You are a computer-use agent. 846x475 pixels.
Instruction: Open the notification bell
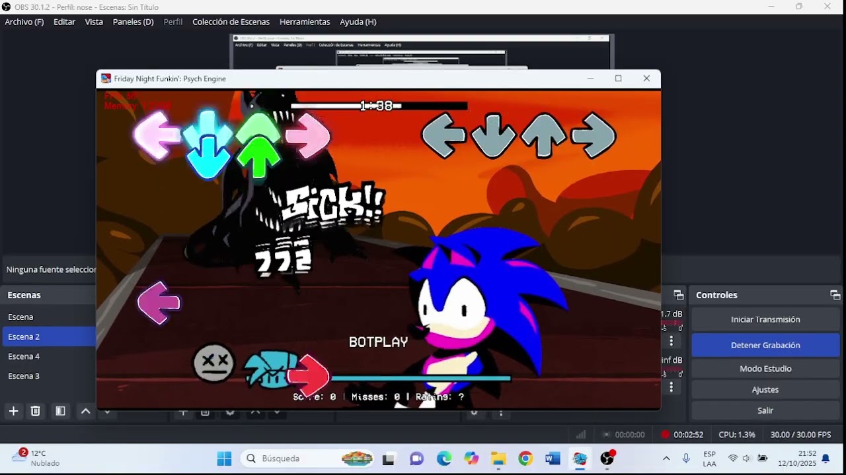[826, 459]
